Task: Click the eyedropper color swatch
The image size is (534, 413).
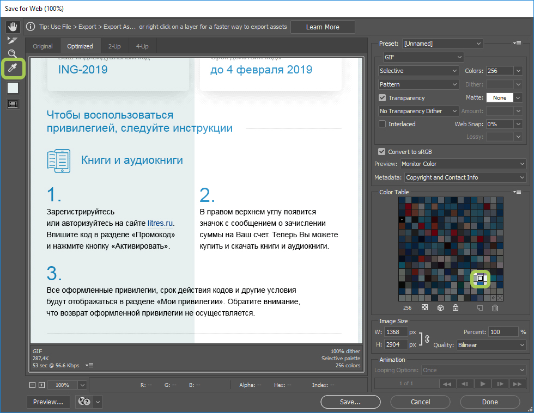Action: coord(13,88)
